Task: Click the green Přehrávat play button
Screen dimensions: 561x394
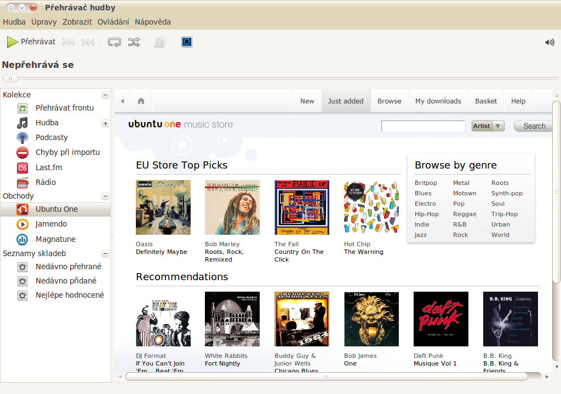Action: (x=31, y=42)
